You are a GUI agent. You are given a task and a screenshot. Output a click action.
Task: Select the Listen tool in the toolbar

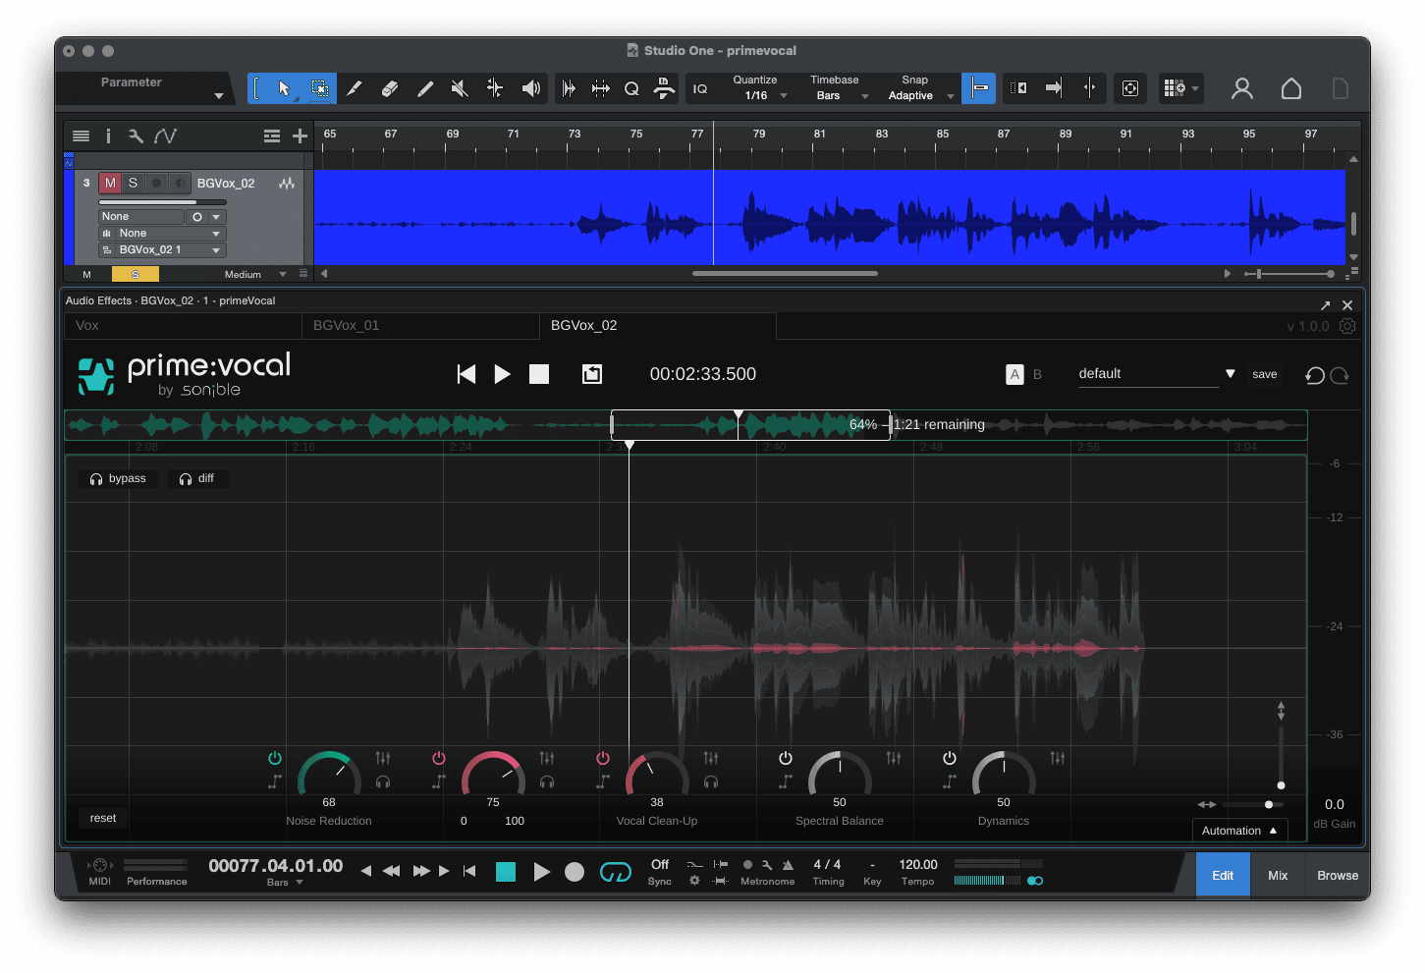(x=531, y=87)
